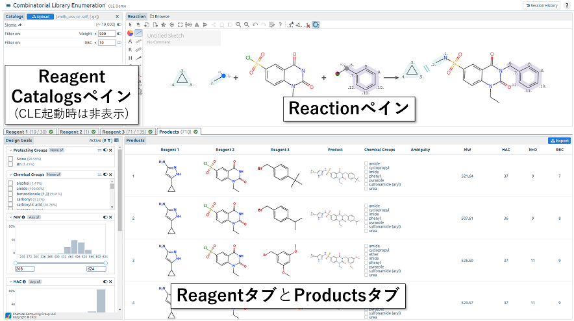This screenshot has height=321, width=574.
Task: Click the remove atom map red X icon
Action: (308, 25)
